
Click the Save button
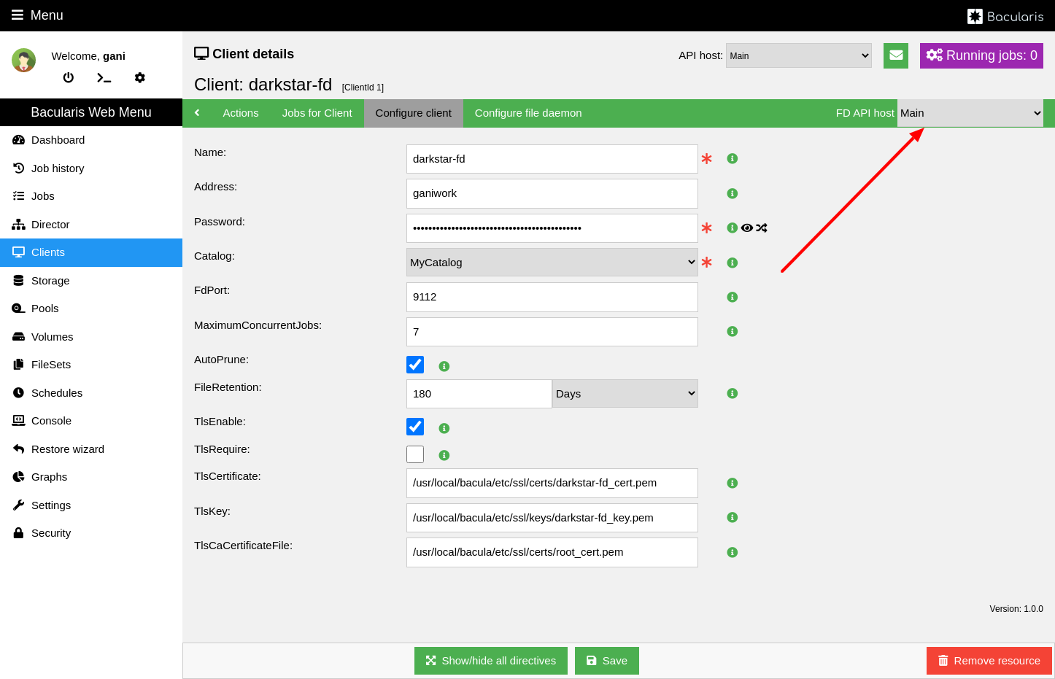click(x=607, y=661)
